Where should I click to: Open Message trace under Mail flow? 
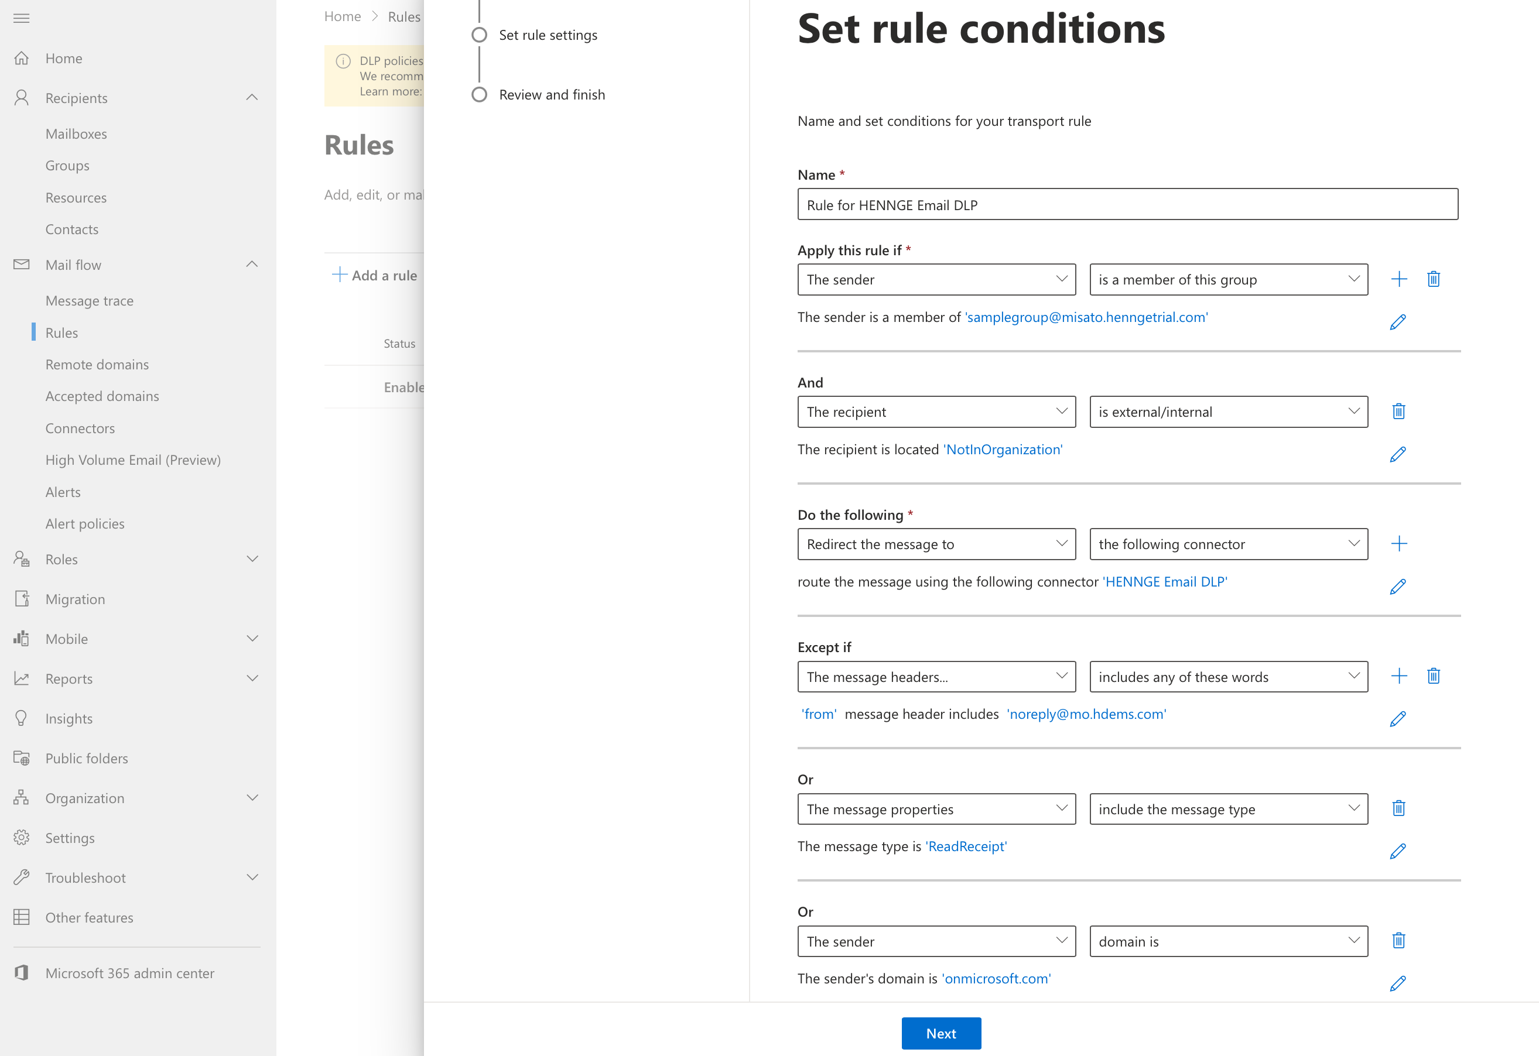(90, 300)
